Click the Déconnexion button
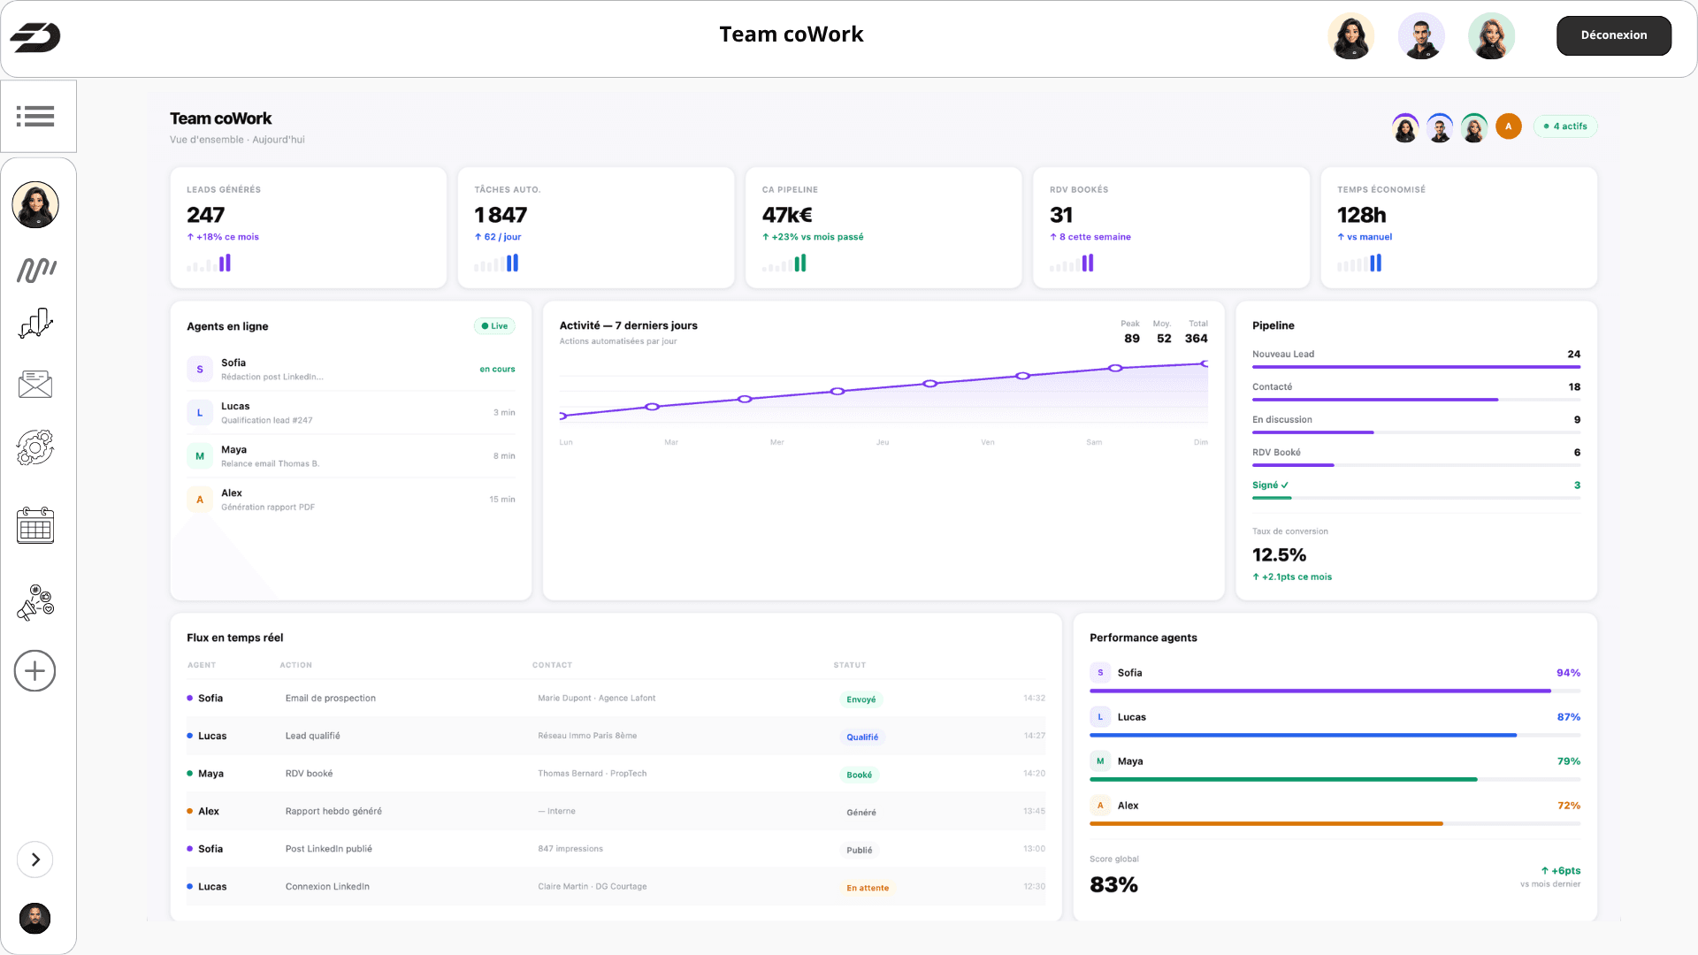The width and height of the screenshot is (1698, 955). (x=1613, y=35)
